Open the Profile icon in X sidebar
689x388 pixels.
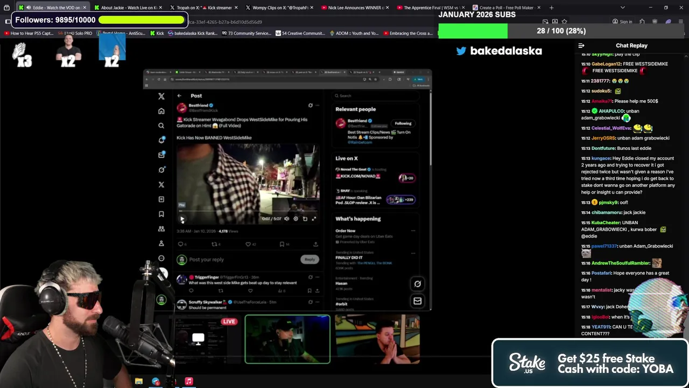click(161, 244)
